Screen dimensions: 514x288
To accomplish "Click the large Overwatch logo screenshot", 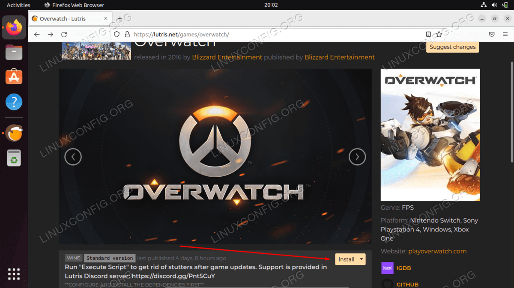I will tap(215, 157).
